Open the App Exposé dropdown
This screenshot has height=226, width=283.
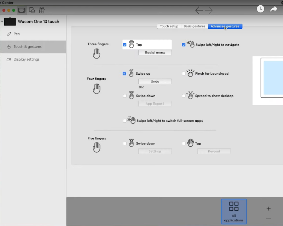[155, 103]
